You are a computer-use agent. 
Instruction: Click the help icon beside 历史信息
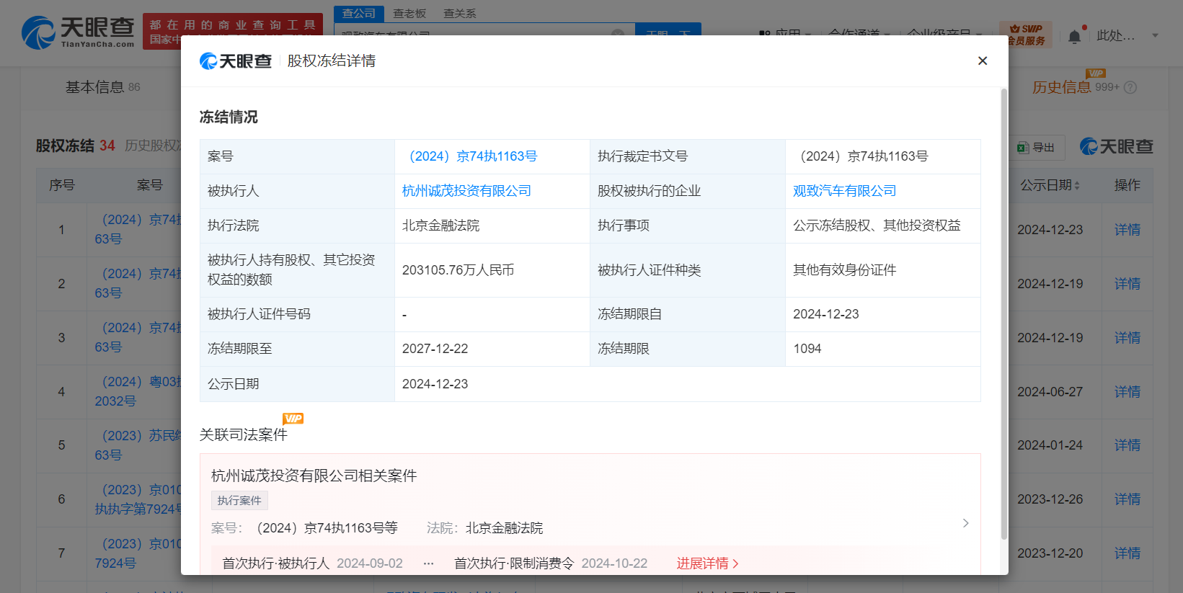(x=1130, y=87)
